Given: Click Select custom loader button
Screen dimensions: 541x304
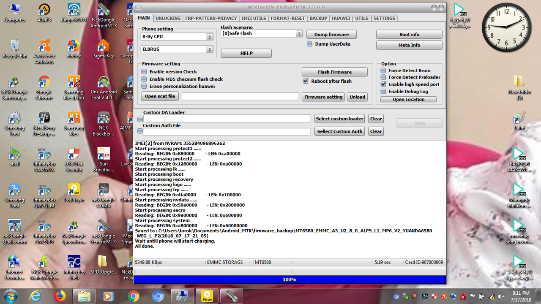Looking at the screenshot, I should [340, 119].
